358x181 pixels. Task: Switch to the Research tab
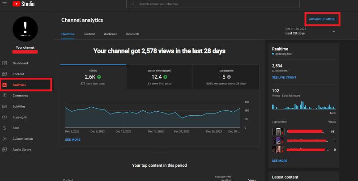click(x=132, y=34)
